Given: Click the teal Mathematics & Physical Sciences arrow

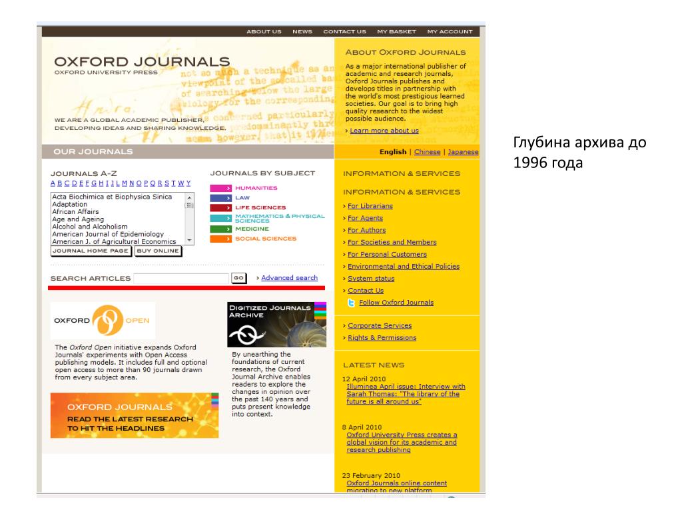Looking at the screenshot, I should click(x=221, y=218).
